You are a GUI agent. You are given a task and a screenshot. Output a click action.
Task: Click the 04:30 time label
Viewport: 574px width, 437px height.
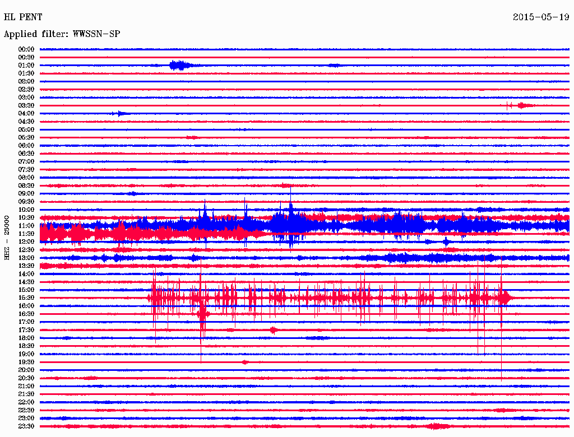(26, 122)
